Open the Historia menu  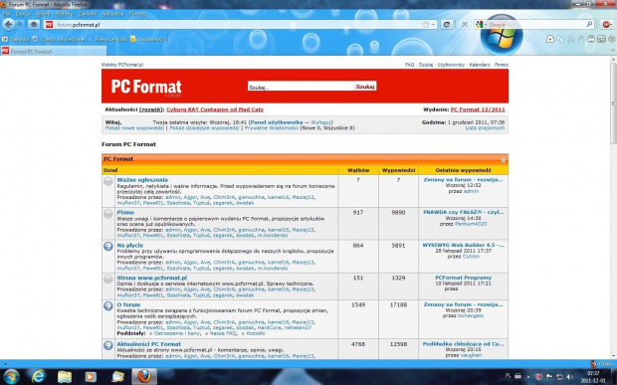(x=64, y=14)
